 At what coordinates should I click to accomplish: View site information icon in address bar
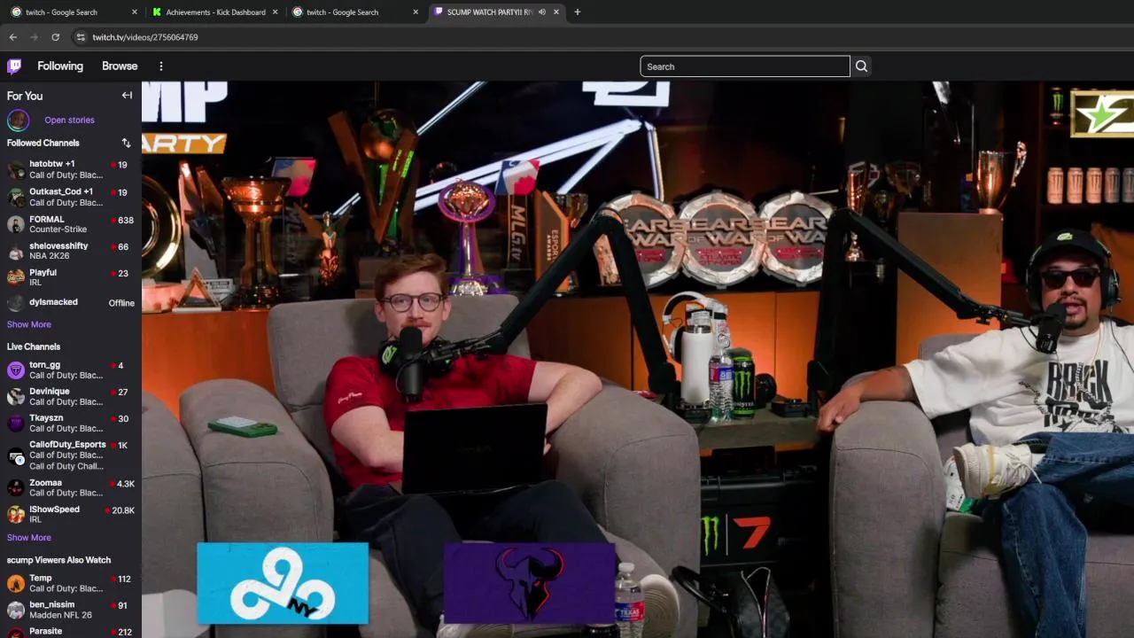80,37
